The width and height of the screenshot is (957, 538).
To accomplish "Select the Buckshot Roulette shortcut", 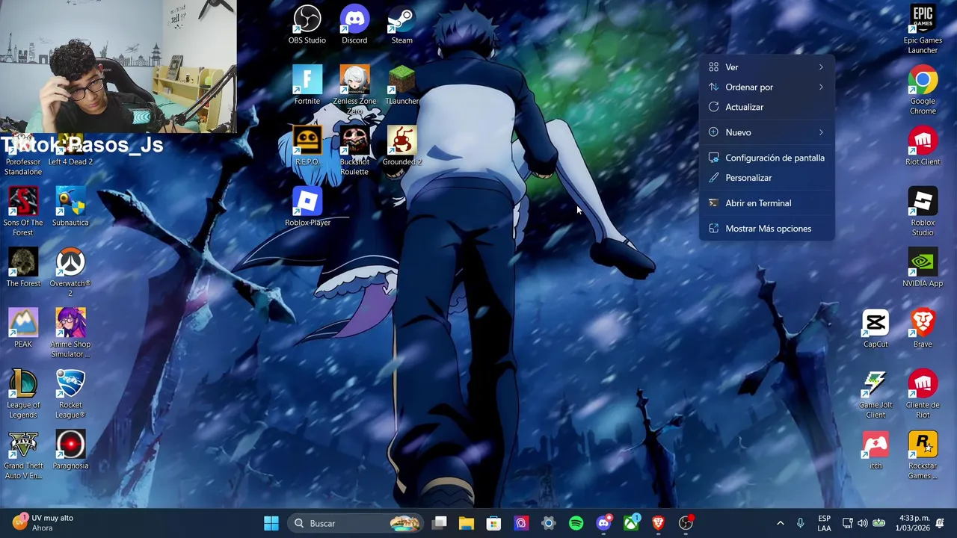I will pyautogui.click(x=354, y=151).
